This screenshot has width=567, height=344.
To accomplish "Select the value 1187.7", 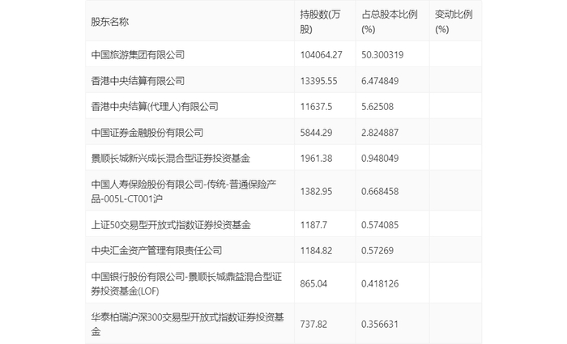I will (x=313, y=226).
